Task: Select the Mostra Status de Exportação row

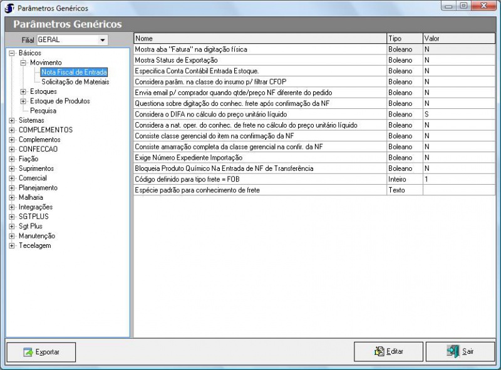Action: point(260,60)
